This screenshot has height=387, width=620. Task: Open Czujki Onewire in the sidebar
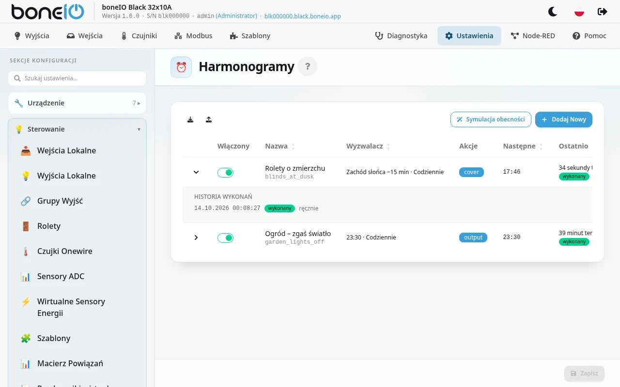point(77,251)
